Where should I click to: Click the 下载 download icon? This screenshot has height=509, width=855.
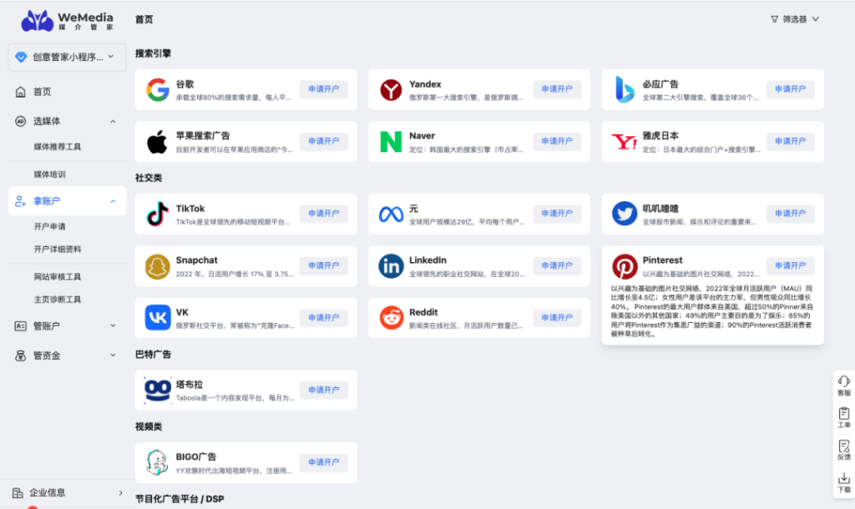point(843,482)
